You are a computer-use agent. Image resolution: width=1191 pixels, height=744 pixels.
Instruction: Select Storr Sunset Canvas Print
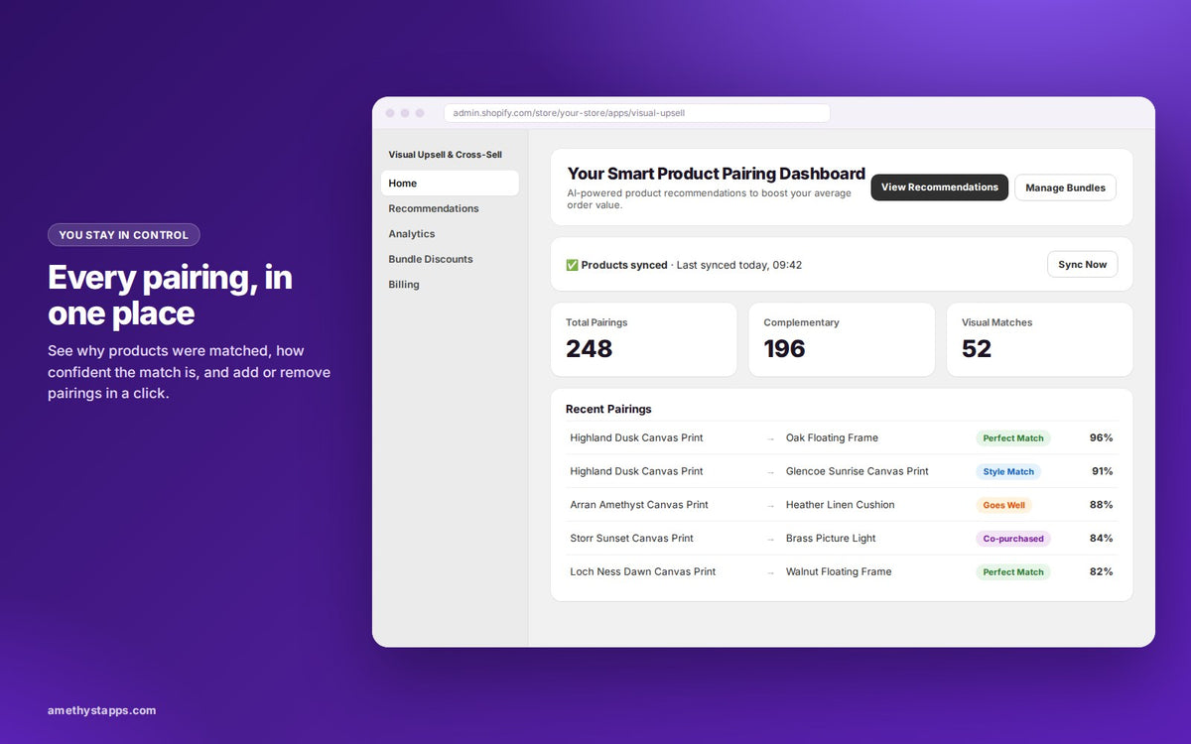point(631,539)
